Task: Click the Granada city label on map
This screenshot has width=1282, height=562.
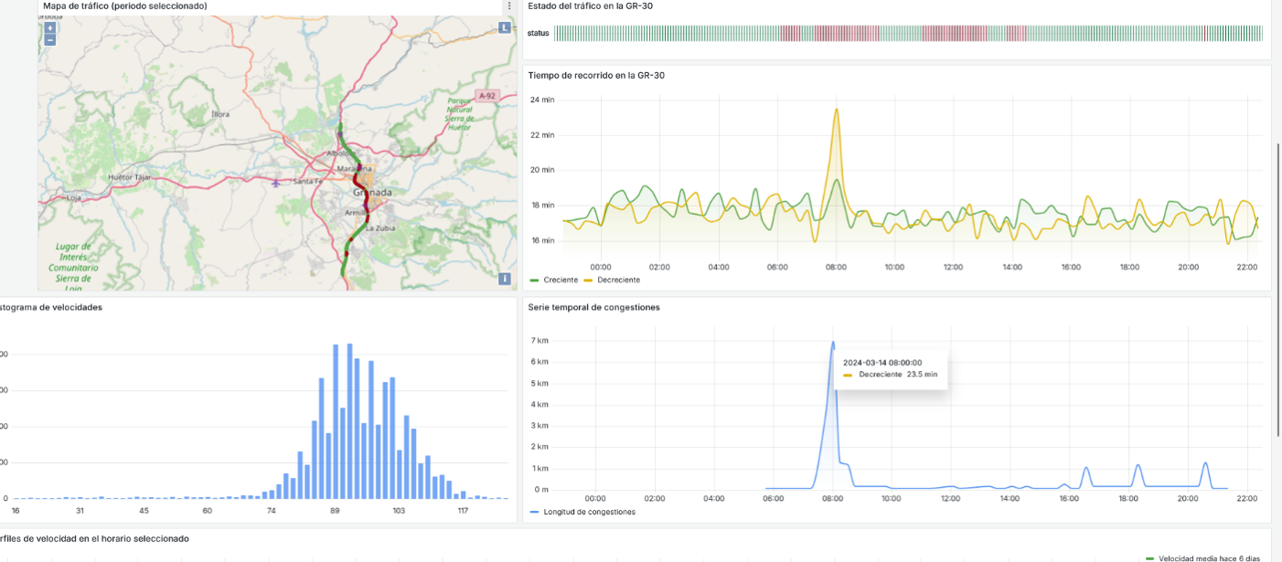Action: (x=372, y=193)
